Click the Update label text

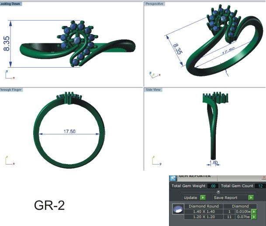tap(190, 198)
